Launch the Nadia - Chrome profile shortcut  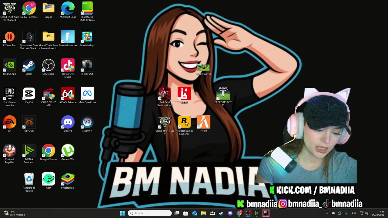tap(29, 11)
